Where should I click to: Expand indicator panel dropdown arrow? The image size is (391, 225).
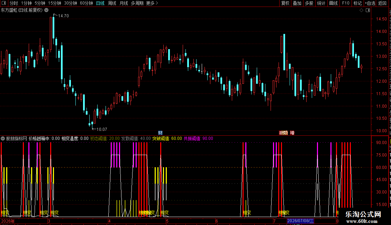[3, 138]
